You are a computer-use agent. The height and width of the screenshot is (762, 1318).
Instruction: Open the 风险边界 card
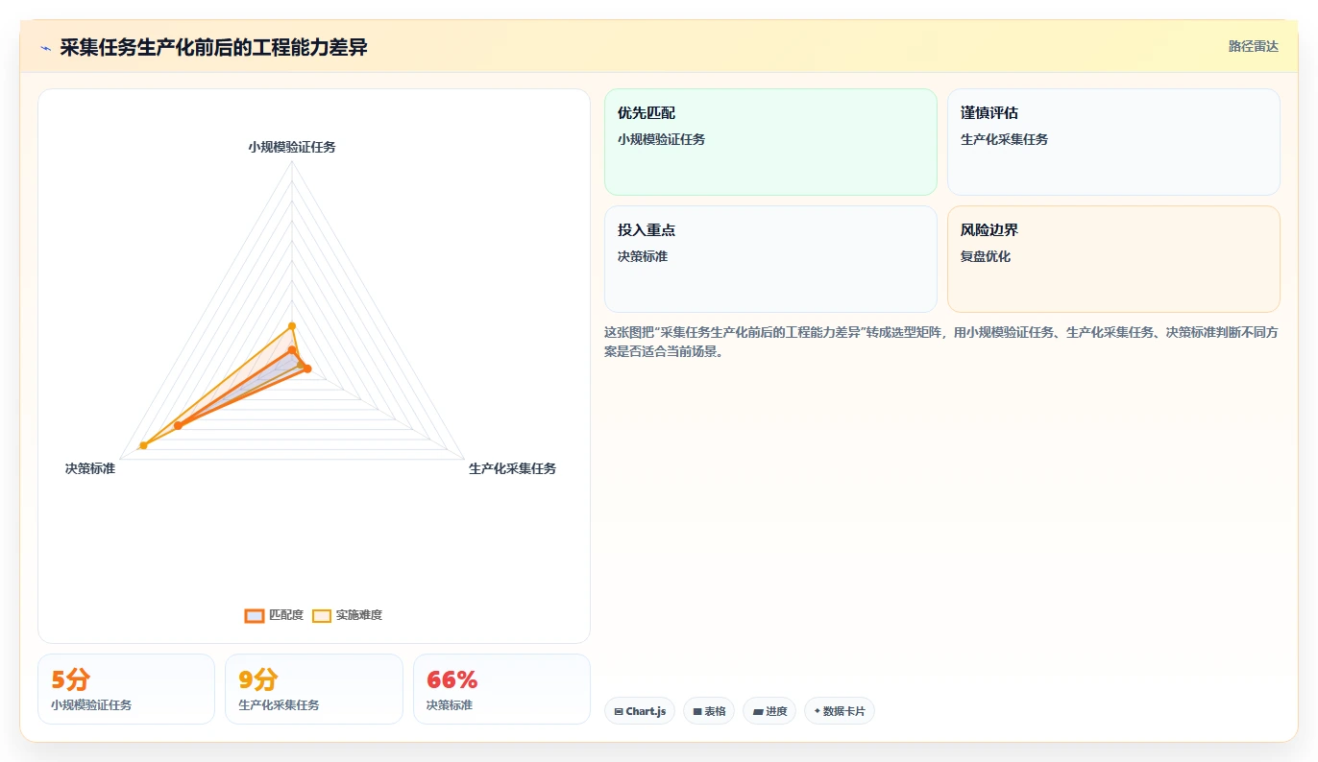click(1113, 259)
